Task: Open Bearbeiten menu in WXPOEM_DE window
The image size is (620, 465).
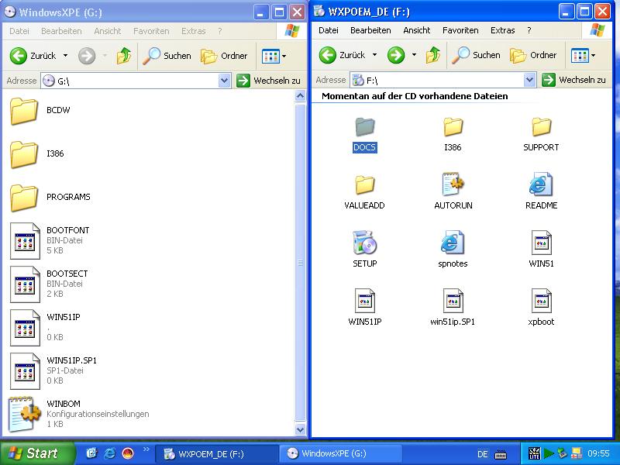Action: (370, 30)
